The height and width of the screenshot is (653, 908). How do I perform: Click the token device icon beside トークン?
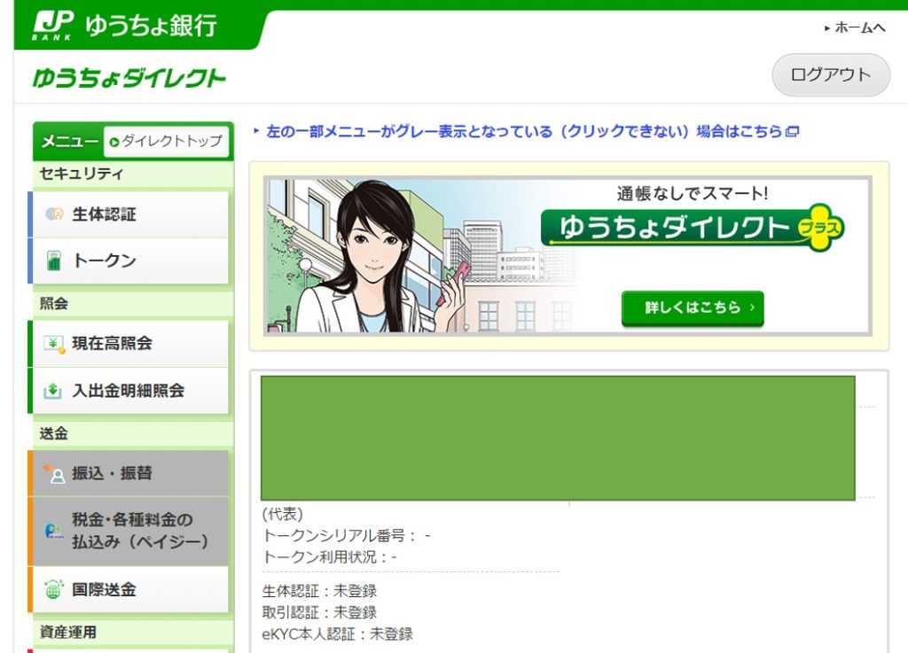(54, 261)
